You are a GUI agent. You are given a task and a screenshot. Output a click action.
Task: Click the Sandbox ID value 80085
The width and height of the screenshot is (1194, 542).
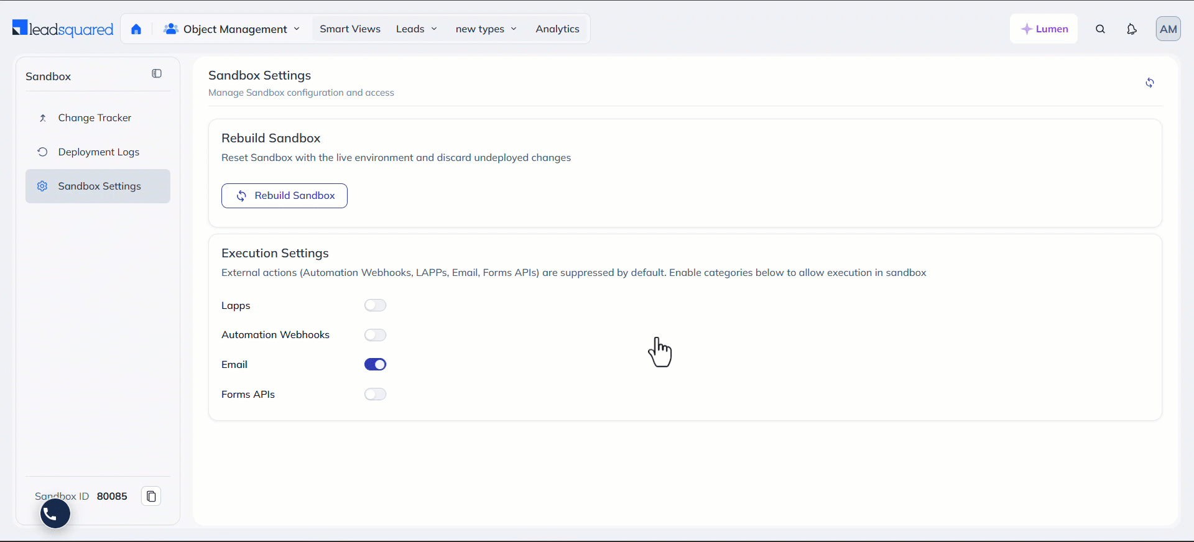point(112,496)
